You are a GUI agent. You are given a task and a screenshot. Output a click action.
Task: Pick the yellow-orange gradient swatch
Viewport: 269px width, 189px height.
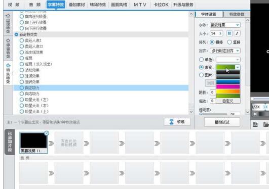(x=228, y=91)
